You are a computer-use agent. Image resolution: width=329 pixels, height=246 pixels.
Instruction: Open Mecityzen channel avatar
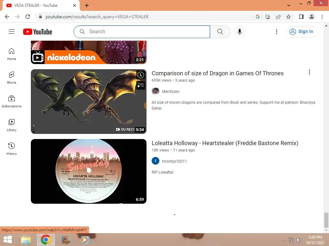(x=156, y=91)
